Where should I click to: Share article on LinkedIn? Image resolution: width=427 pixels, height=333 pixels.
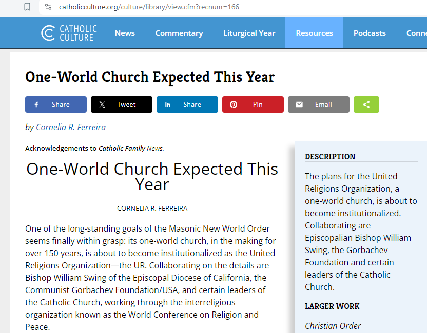click(187, 105)
